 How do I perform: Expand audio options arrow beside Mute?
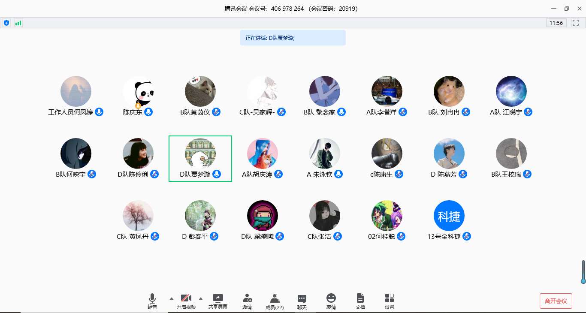pos(172,298)
